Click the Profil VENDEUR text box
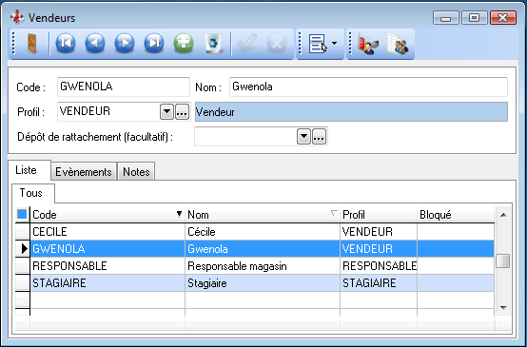 click(108, 111)
